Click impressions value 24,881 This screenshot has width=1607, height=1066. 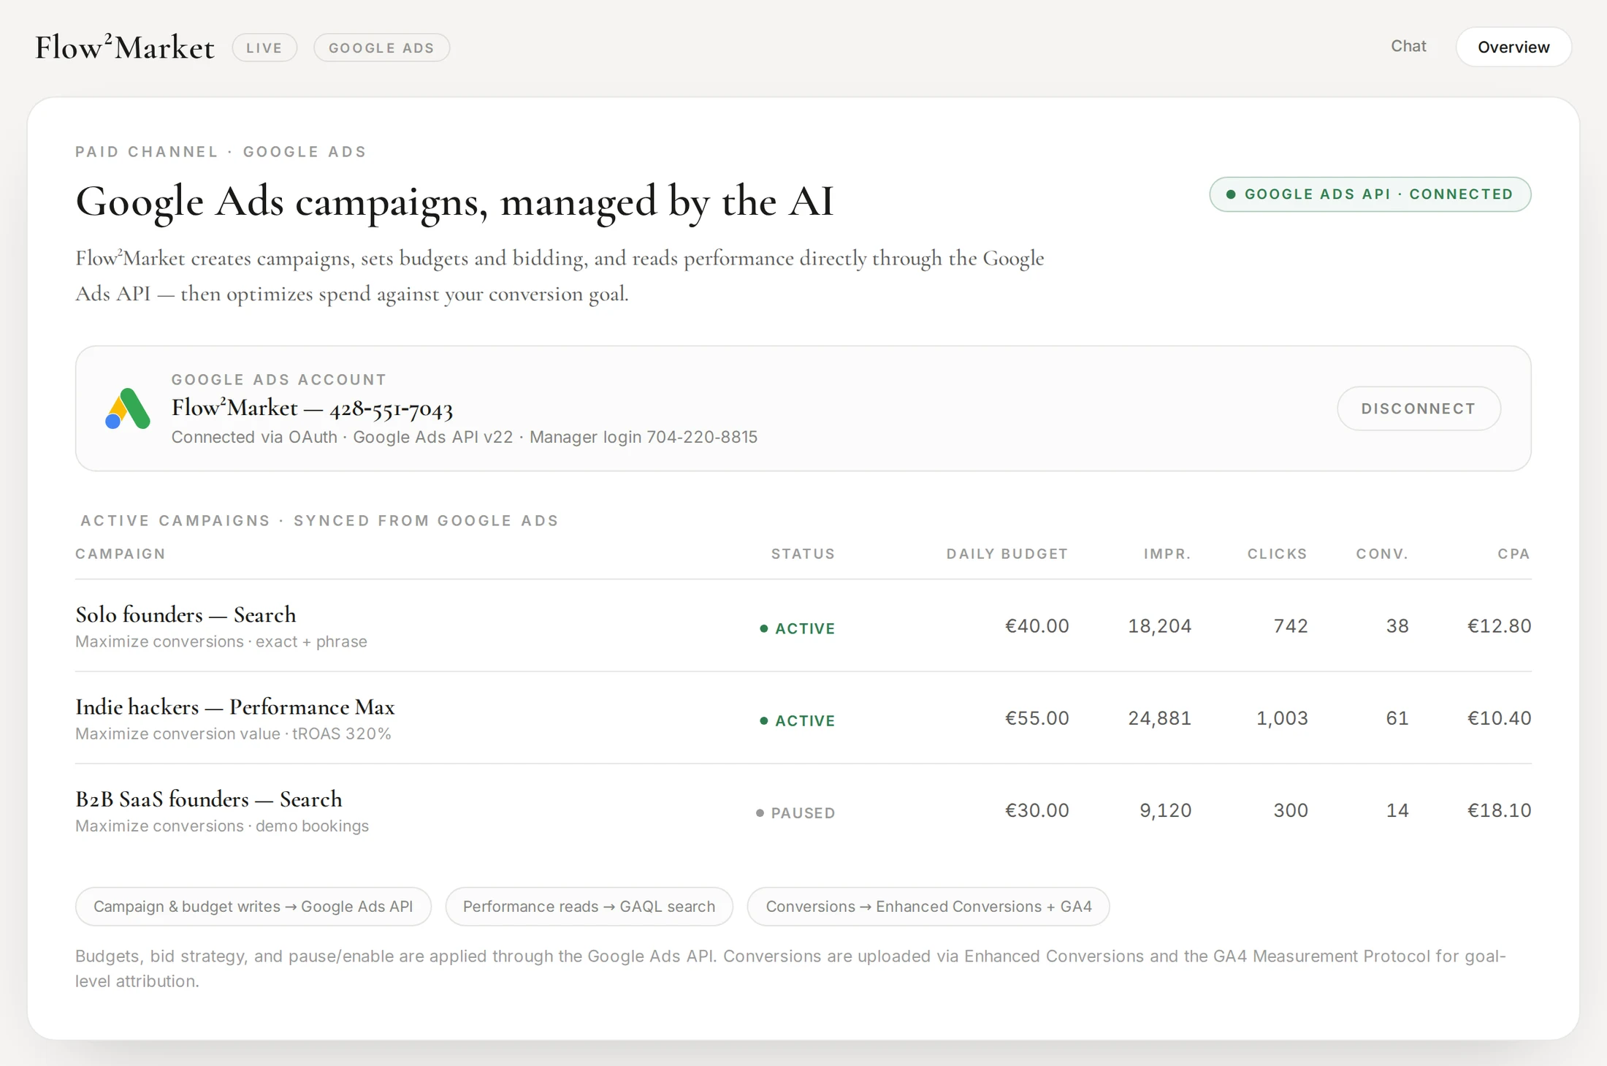point(1159,718)
